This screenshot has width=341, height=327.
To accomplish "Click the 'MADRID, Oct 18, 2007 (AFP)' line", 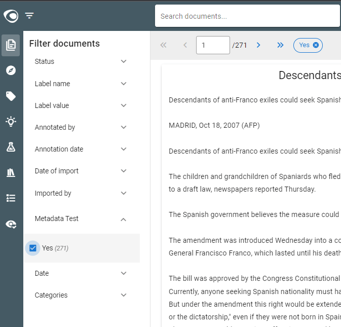I will coord(214,125).
